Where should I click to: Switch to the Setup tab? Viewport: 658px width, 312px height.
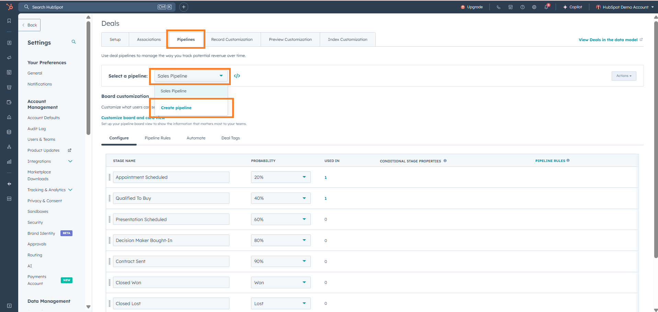pyautogui.click(x=115, y=39)
